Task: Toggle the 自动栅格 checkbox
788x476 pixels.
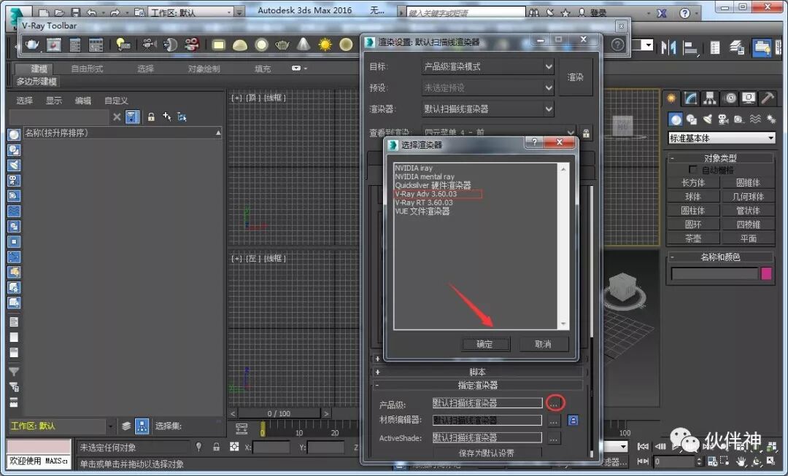Action: pyautogui.click(x=693, y=170)
